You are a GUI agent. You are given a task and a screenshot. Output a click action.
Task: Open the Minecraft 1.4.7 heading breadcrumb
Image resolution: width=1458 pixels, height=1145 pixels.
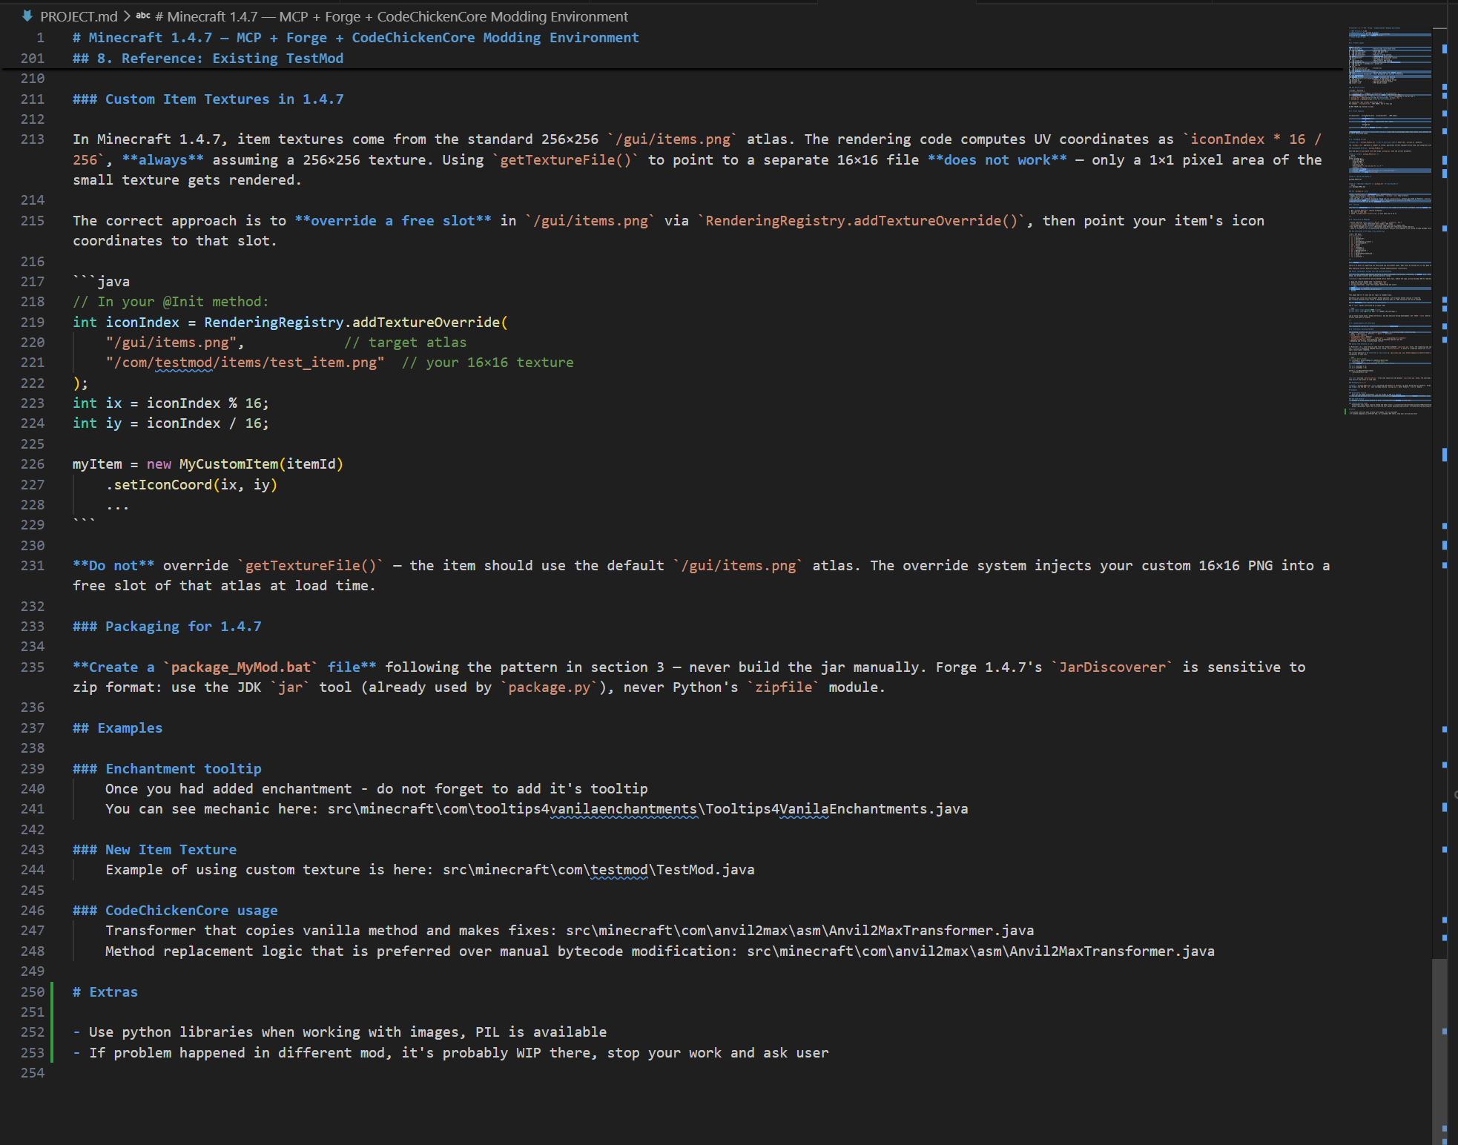click(391, 16)
